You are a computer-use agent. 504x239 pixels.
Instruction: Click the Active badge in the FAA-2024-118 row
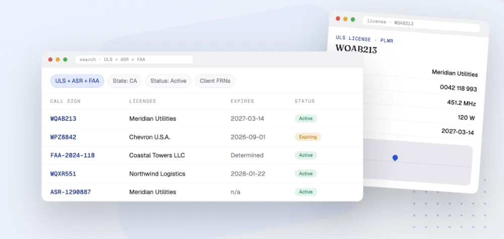pos(306,155)
